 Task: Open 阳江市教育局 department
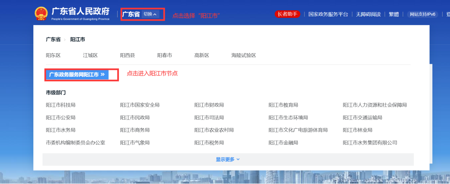click(x=283, y=105)
